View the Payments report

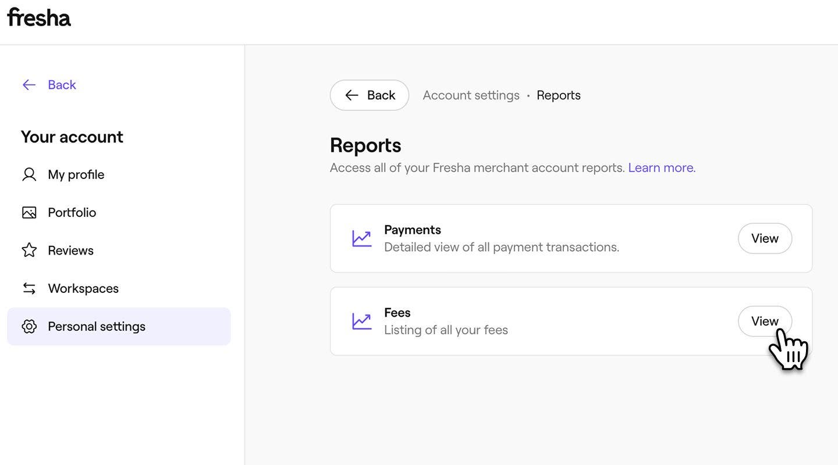[765, 238]
